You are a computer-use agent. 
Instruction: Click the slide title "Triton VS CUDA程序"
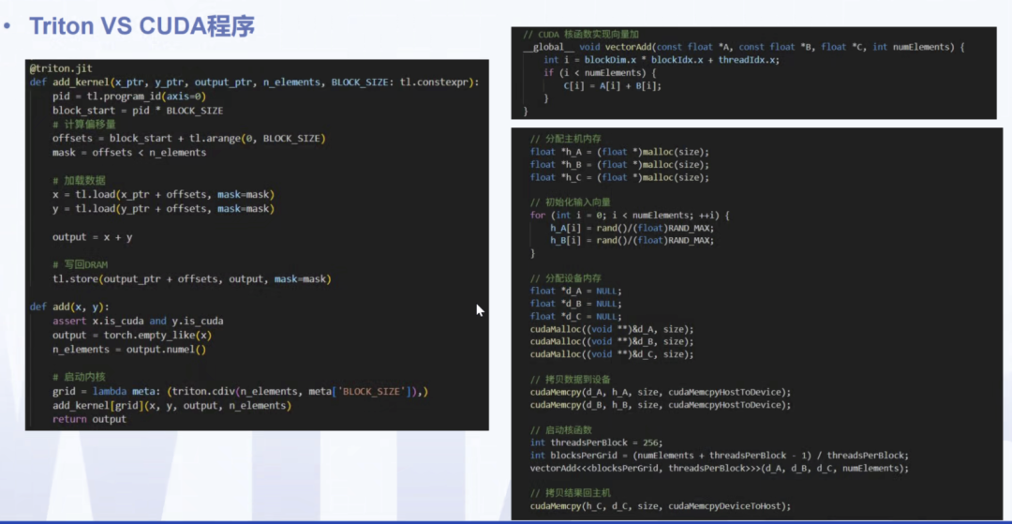click(141, 26)
